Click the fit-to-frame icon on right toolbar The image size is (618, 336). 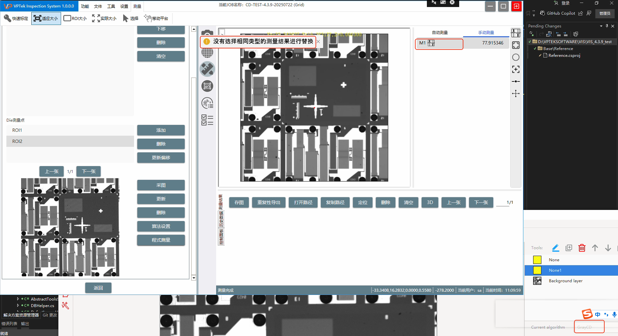pos(516,45)
